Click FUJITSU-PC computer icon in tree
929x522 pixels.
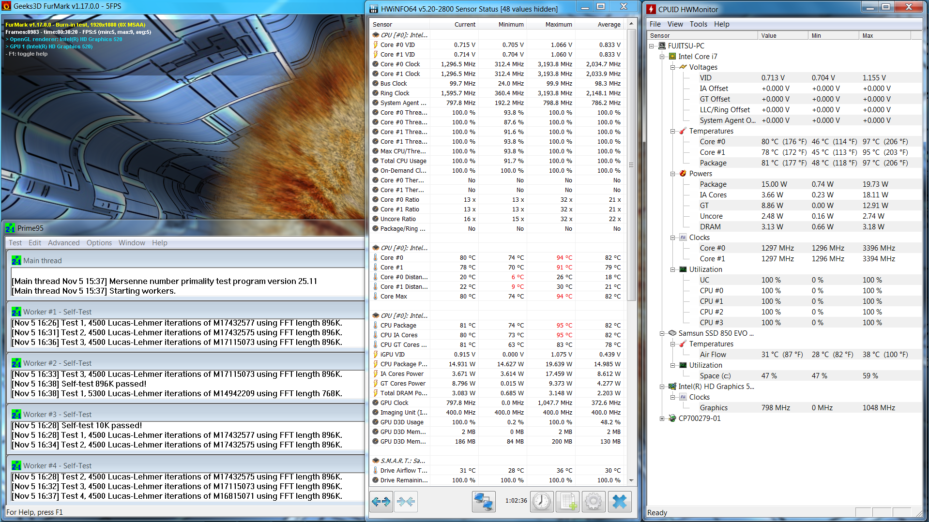pos(662,45)
